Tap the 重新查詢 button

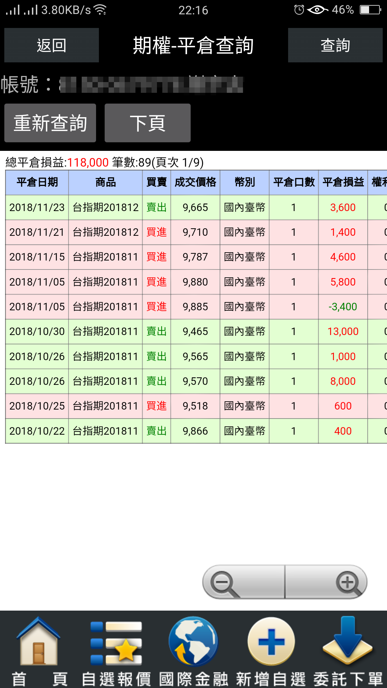50,123
